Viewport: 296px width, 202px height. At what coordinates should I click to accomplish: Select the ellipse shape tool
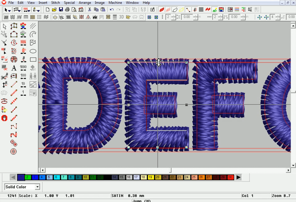click(33, 51)
